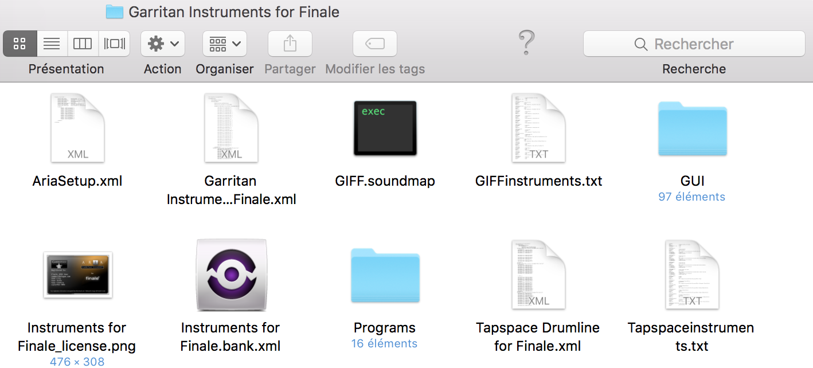Select the GIFF.soundmap exec icon
The image size is (813, 368).
(385, 128)
